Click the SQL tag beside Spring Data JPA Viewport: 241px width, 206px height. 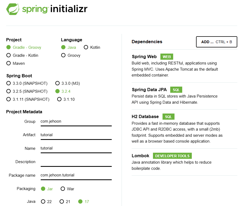176,90
